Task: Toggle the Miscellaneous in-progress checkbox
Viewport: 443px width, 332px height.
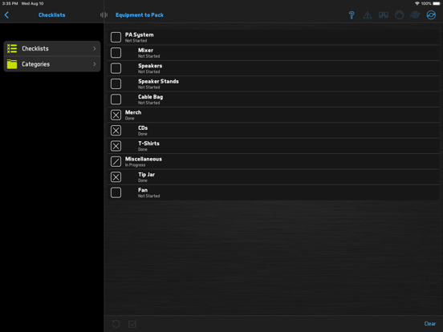Action: (x=116, y=161)
